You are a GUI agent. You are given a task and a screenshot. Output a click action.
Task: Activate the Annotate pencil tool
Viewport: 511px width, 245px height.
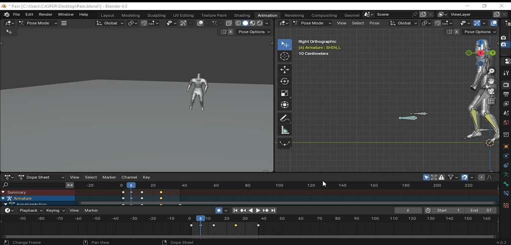(x=284, y=118)
